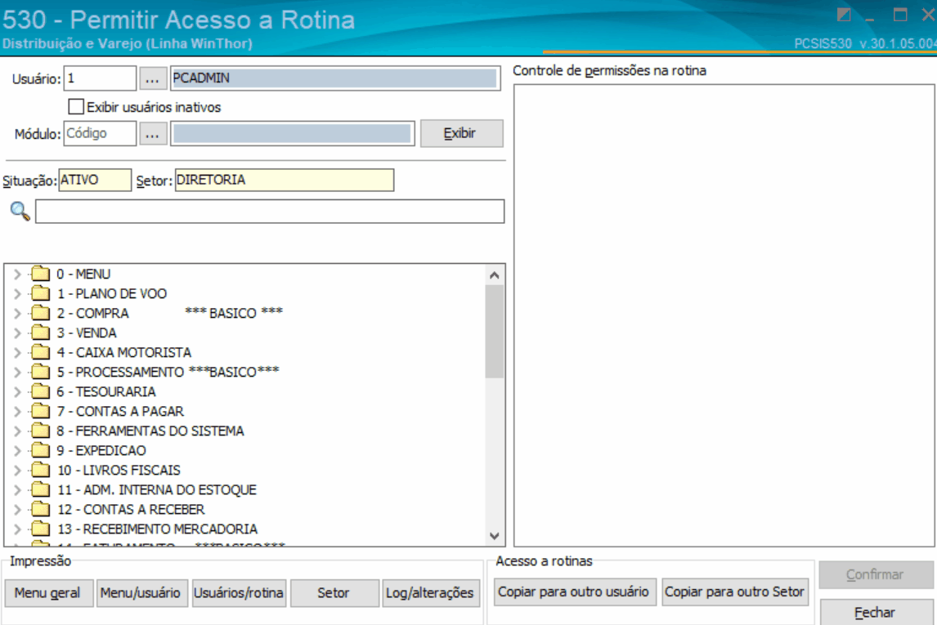The width and height of the screenshot is (937, 625).
Task: Click the tree vertical scrollbar thumb
Action: tap(494, 332)
